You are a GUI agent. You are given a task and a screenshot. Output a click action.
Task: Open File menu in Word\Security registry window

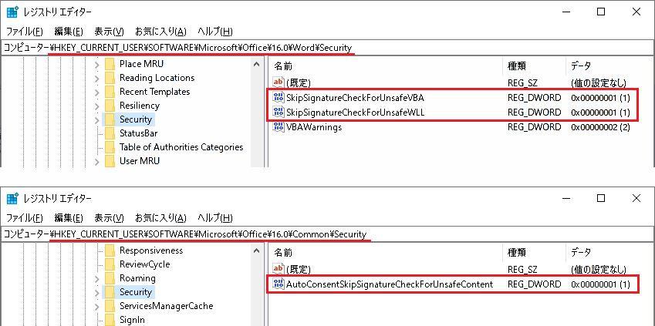click(x=25, y=32)
